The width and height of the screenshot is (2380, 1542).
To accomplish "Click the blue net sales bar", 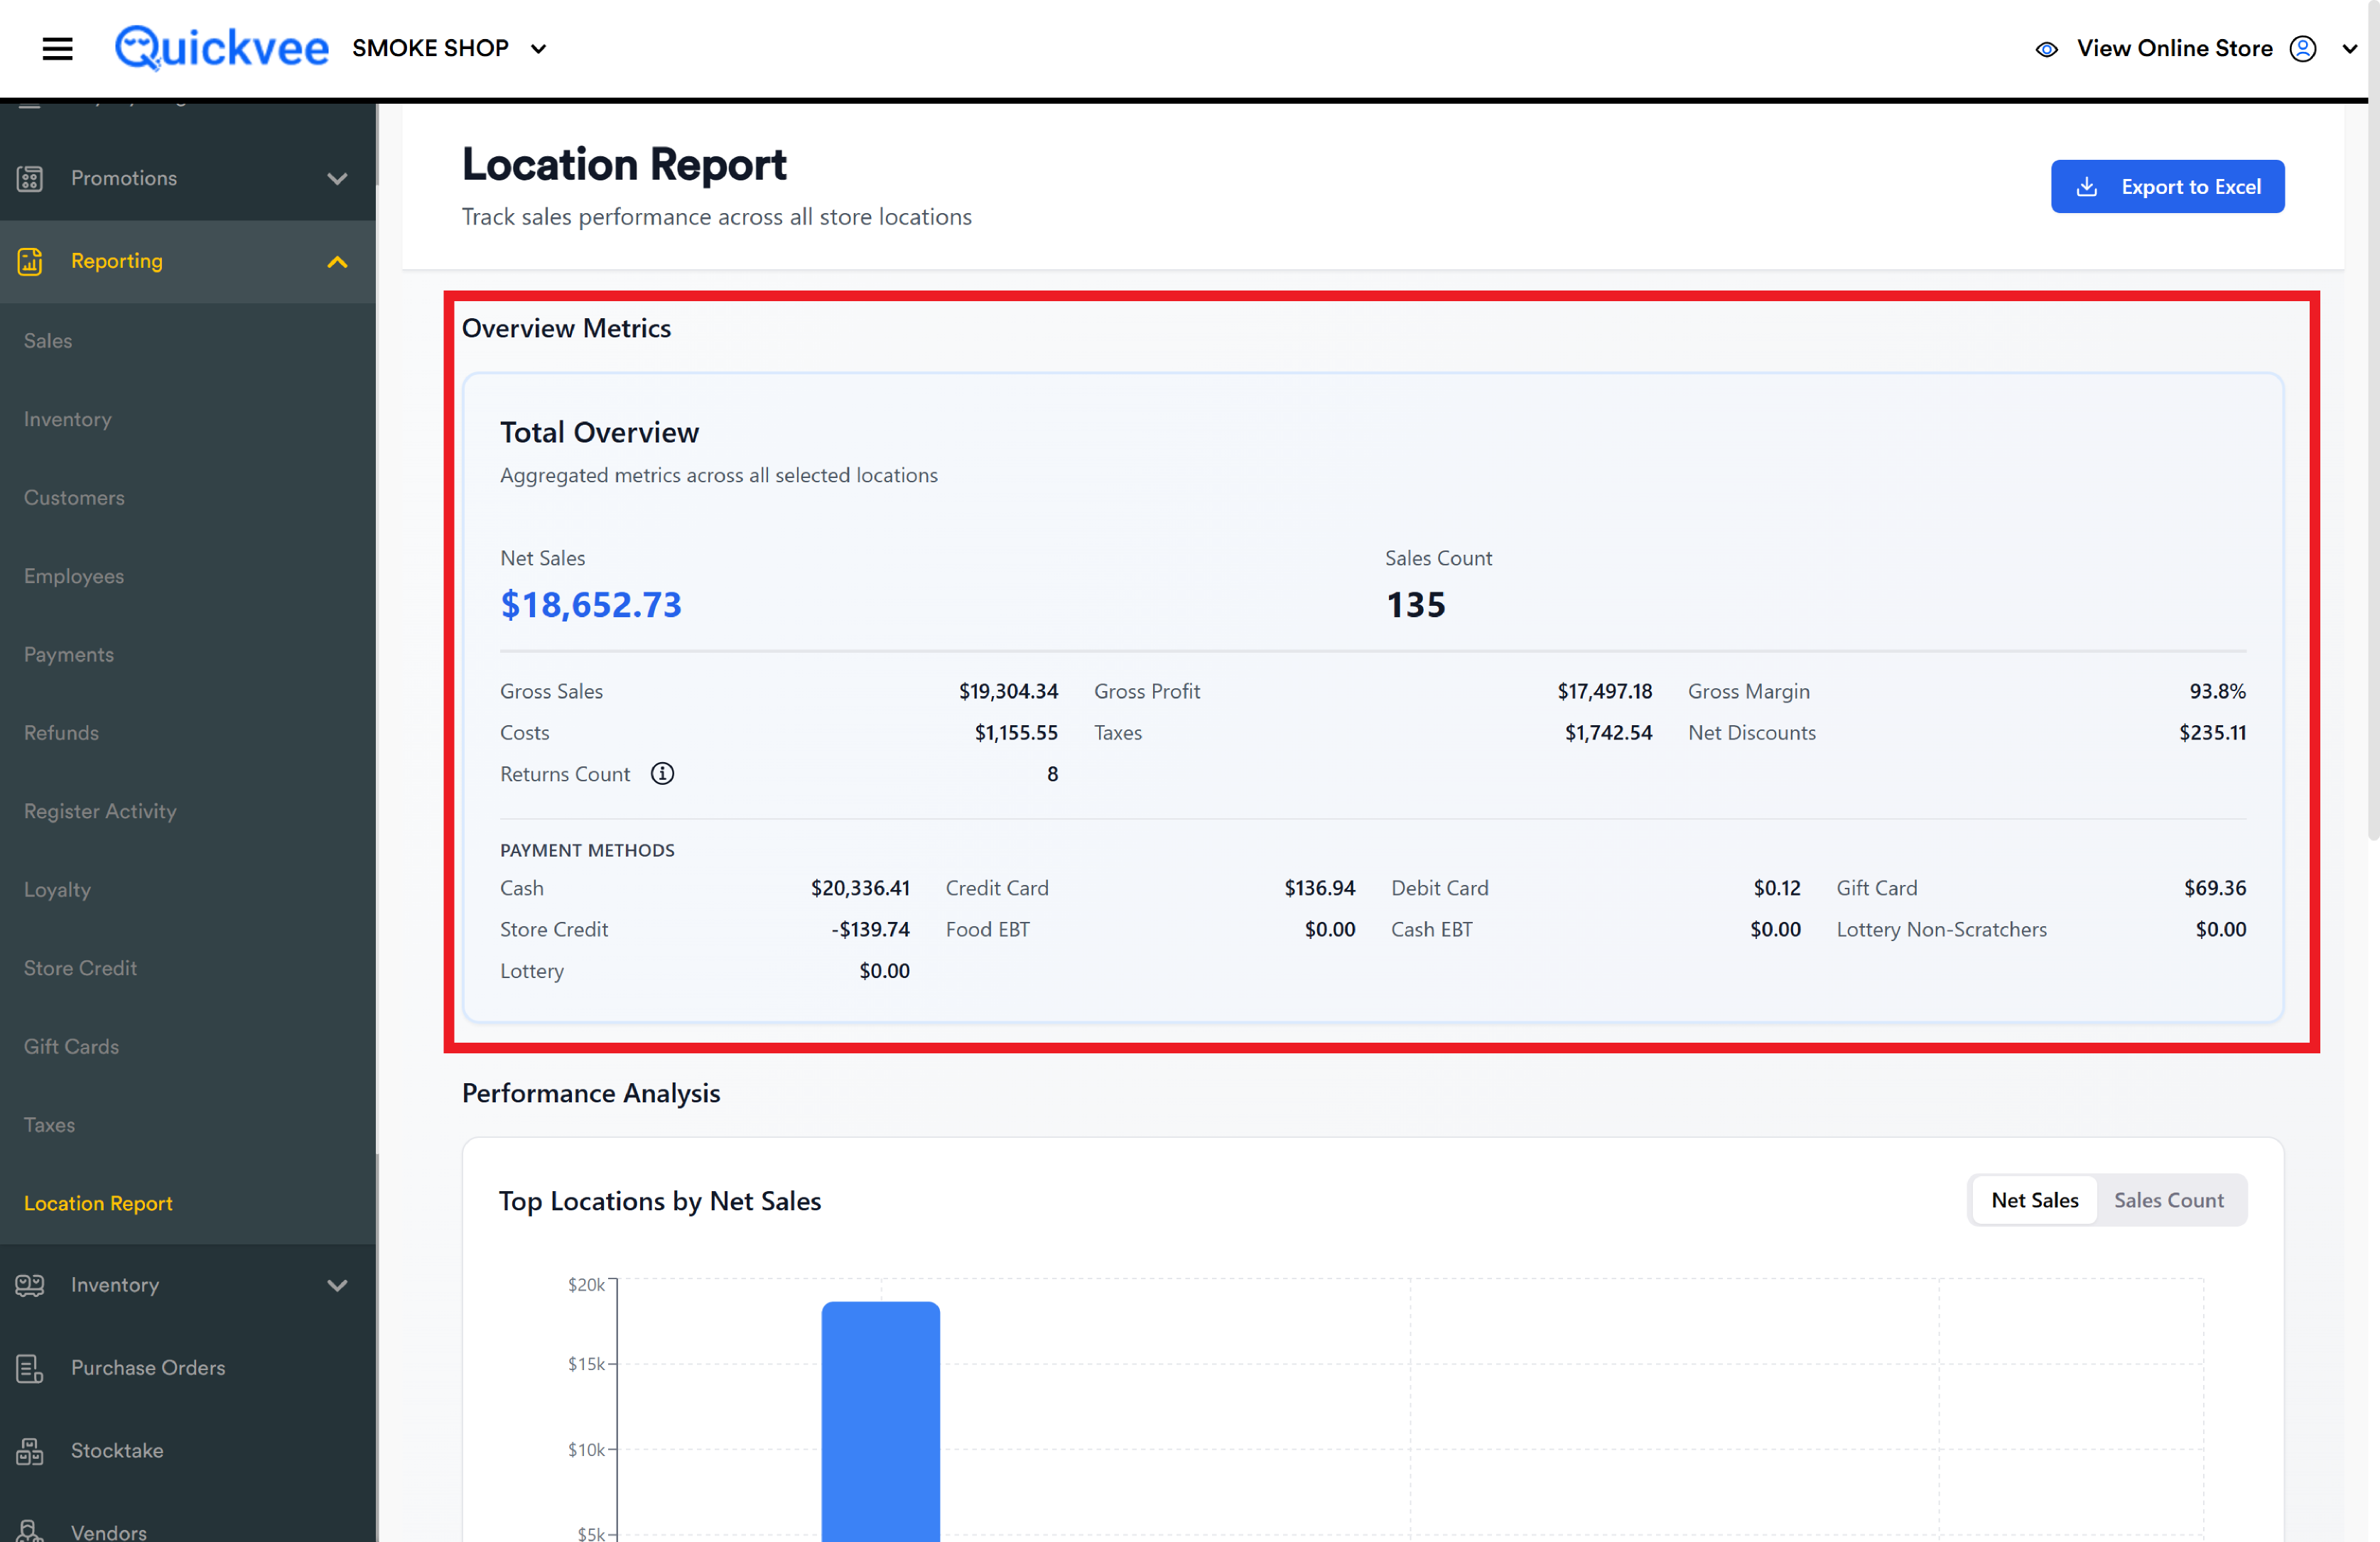I will 880,1421.
